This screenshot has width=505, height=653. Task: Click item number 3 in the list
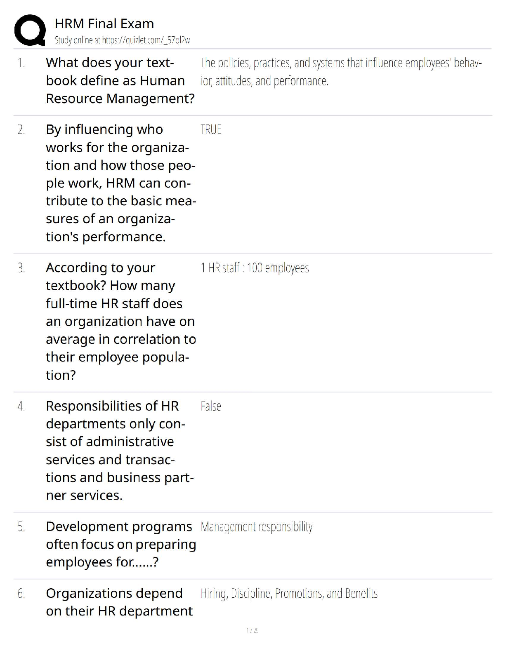click(21, 268)
